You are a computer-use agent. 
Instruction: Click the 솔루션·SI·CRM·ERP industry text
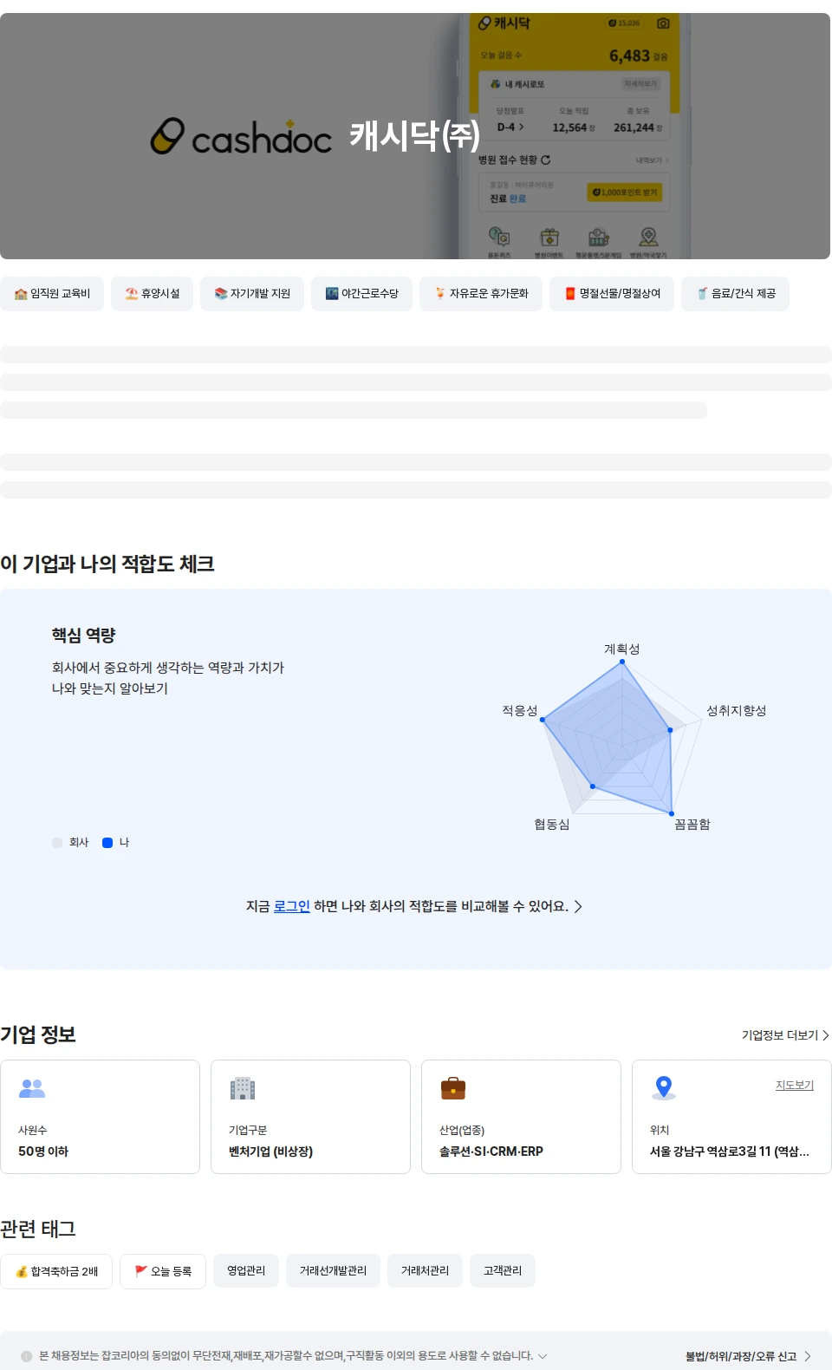coord(491,1151)
